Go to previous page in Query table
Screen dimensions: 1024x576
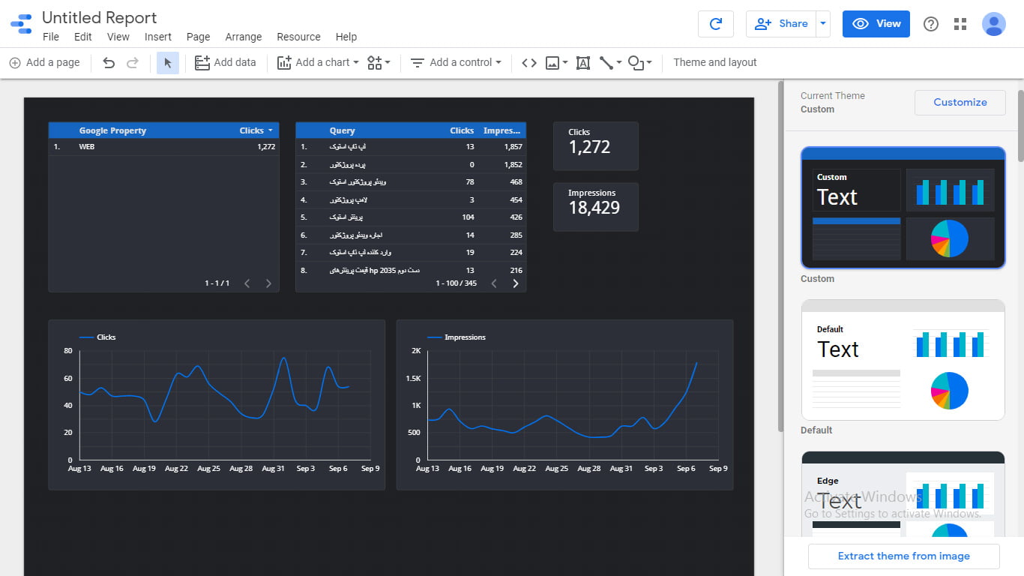point(494,283)
